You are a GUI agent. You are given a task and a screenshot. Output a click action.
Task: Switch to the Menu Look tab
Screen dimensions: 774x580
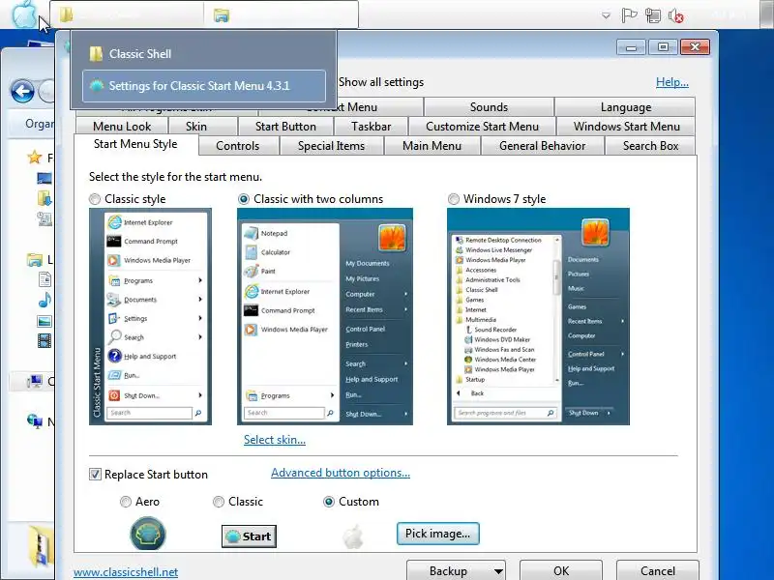coord(122,127)
